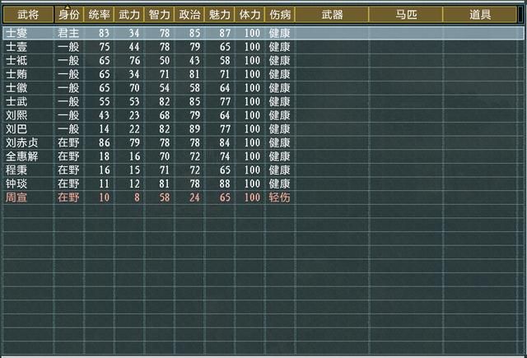Click the 魅力 column header
527x358 pixels.
tap(220, 15)
